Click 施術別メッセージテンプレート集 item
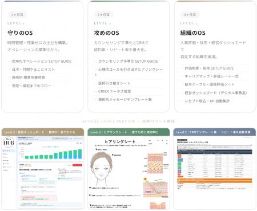This screenshot has height=211, width=257. pos(125,99)
